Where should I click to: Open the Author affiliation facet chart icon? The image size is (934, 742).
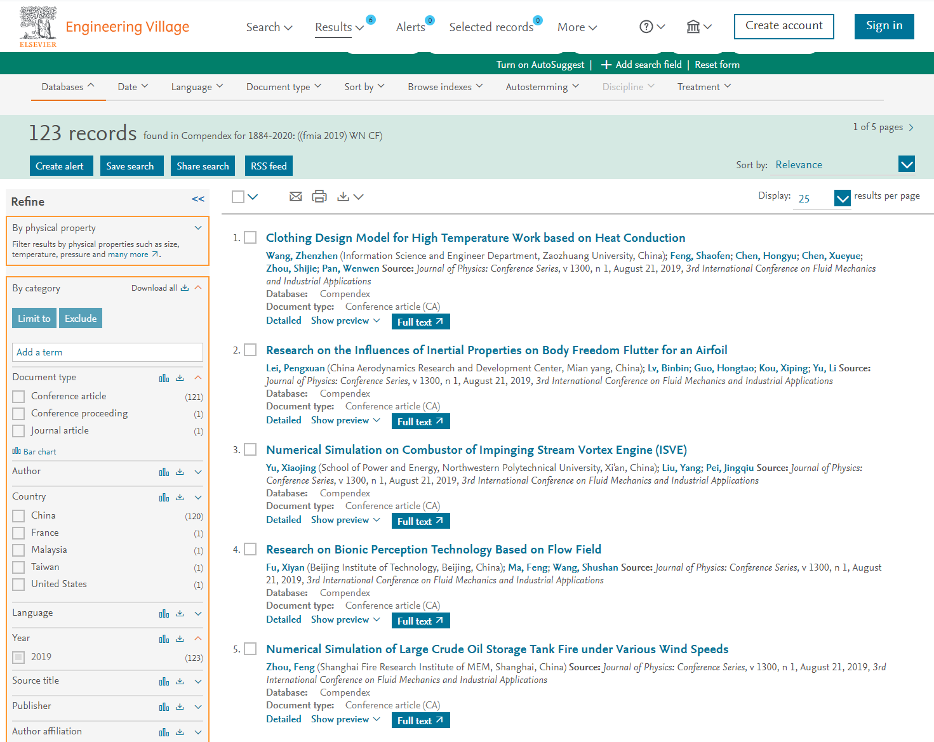coord(164,732)
